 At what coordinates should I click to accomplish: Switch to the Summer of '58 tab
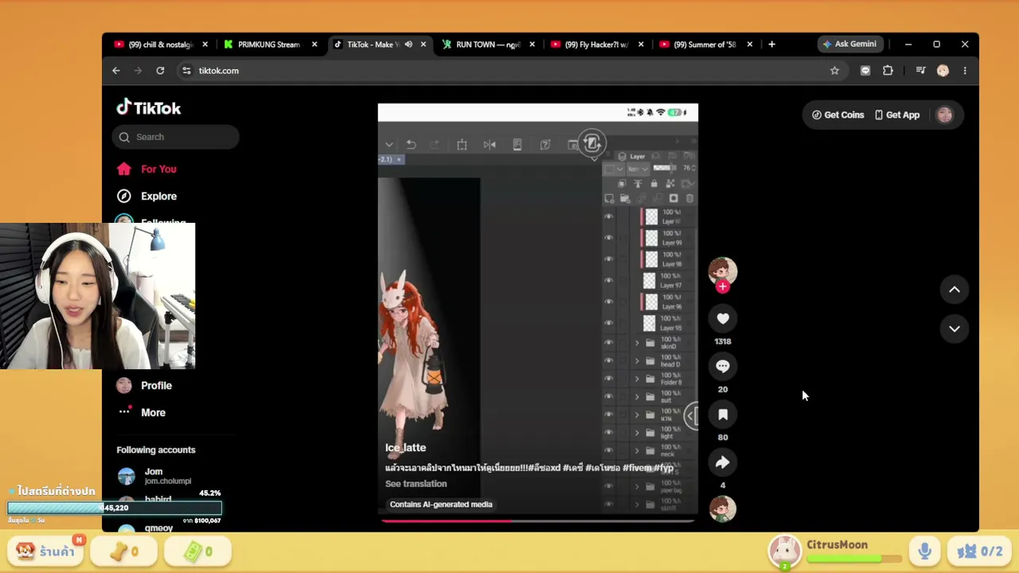pos(705,45)
